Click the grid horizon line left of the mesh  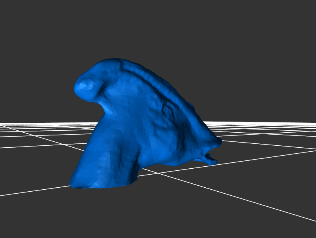coord(39,124)
